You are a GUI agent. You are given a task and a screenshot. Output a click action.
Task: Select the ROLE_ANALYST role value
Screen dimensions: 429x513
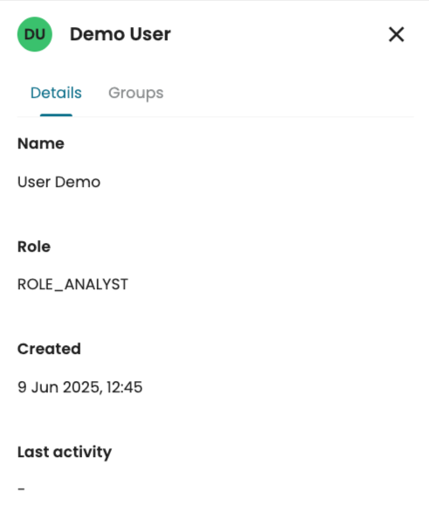pyautogui.click(x=73, y=284)
